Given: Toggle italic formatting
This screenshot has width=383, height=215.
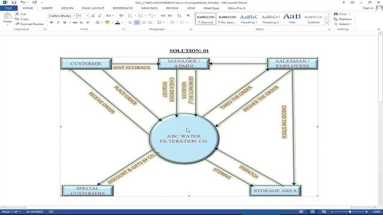Looking at the screenshot, I should [x=58, y=23].
